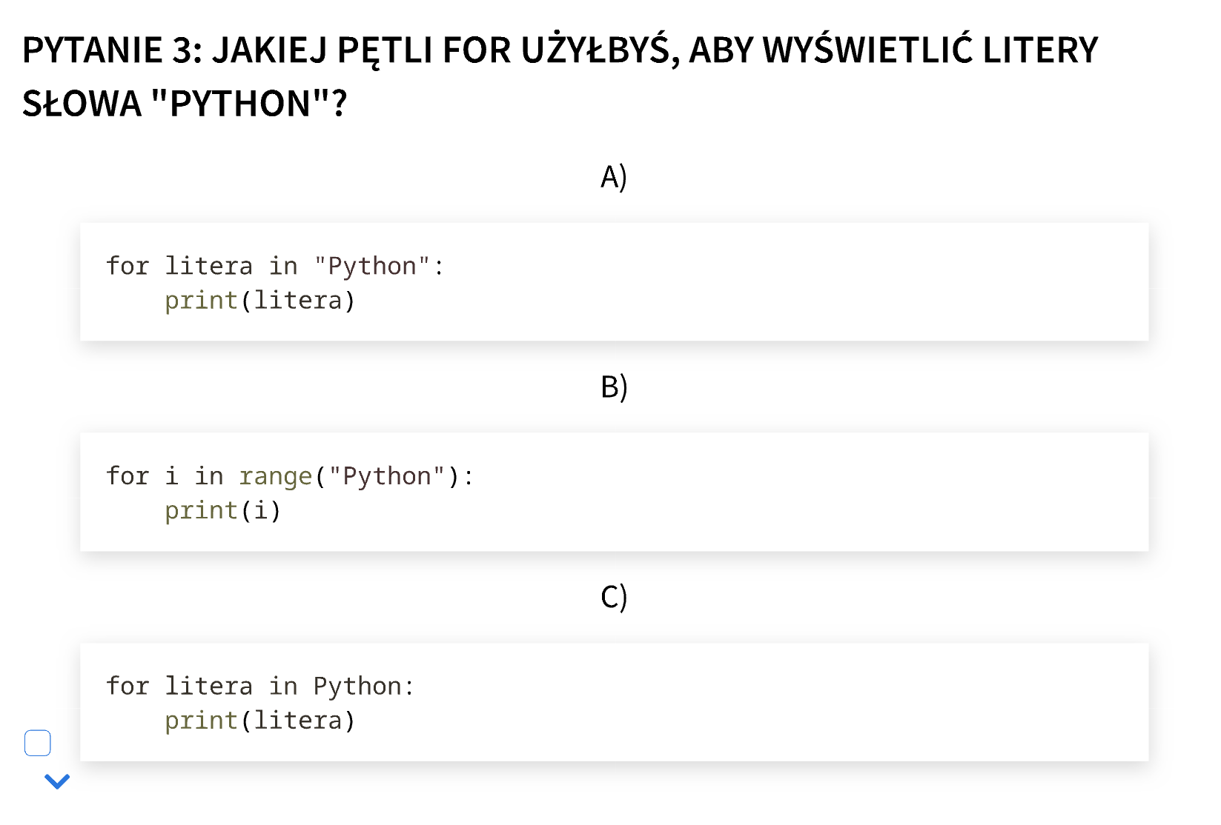
Task: Click the "Python" string in code block A
Action: tap(371, 266)
